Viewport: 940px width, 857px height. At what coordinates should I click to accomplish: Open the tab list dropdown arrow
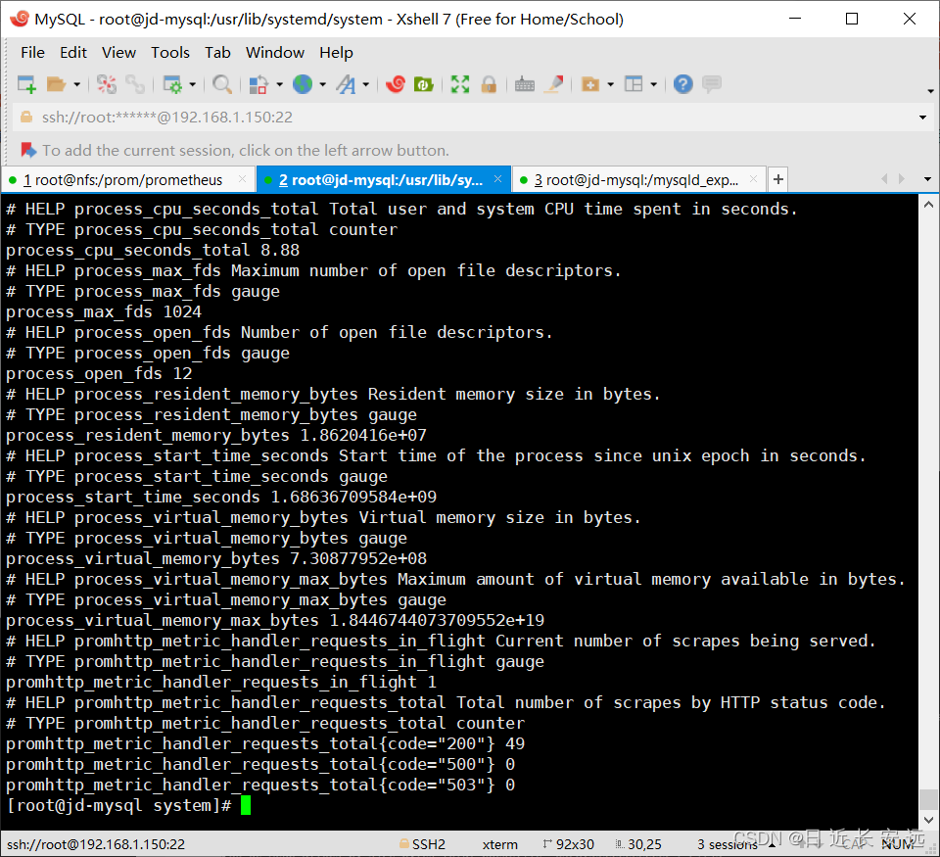pos(927,179)
